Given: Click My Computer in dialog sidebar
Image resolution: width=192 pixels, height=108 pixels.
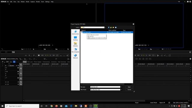Looking at the screenshot, I should (x=75, y=50).
